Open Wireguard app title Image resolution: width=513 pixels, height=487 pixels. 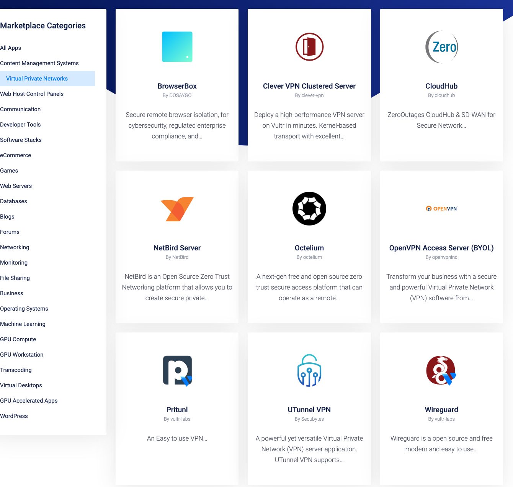tap(441, 410)
